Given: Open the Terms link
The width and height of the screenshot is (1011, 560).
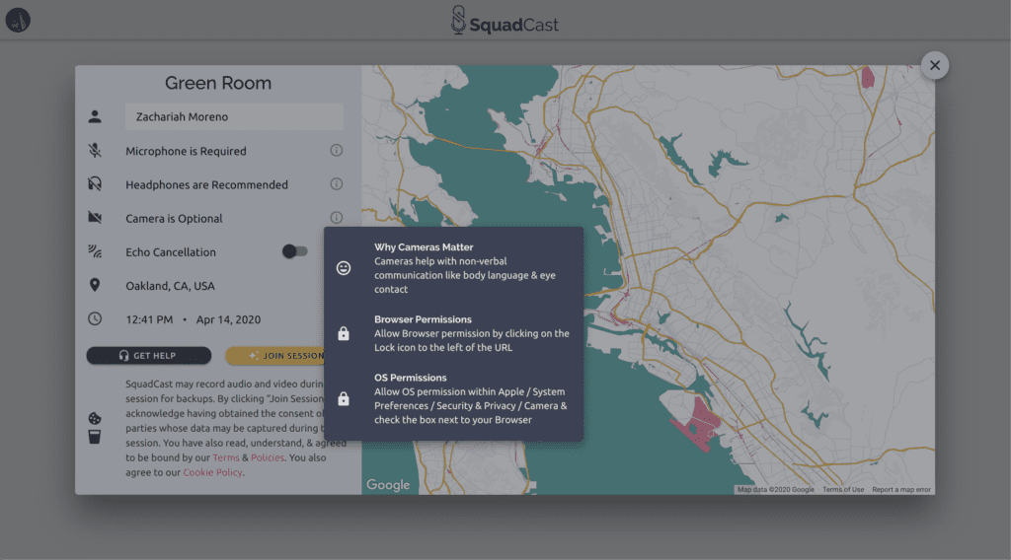Looking at the screenshot, I should 226,457.
